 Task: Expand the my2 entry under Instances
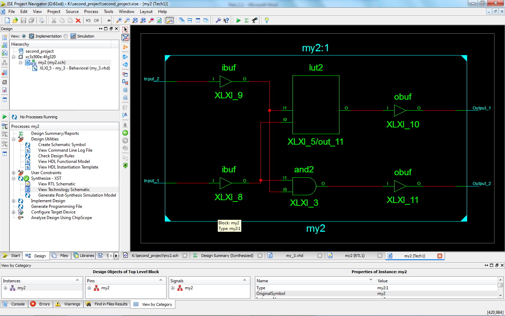point(5,288)
